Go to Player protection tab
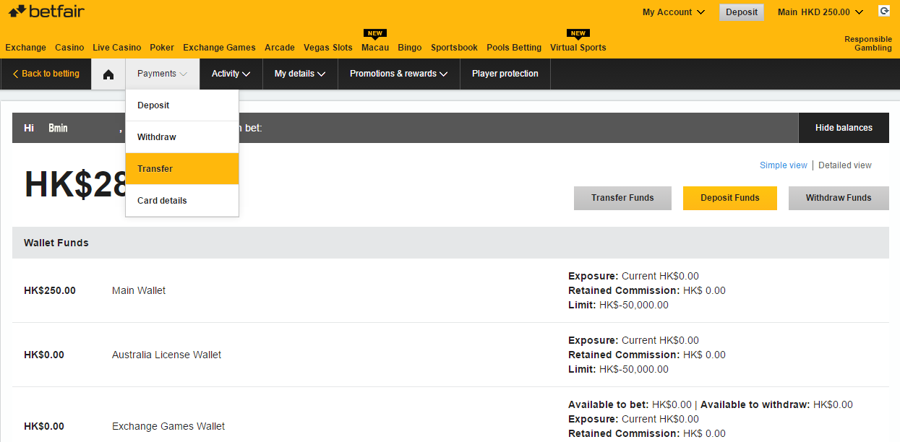900x442 pixels. [x=505, y=74]
